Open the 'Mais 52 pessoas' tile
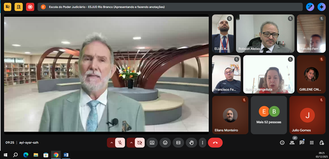This screenshot has width=329, height=159. click(269, 115)
